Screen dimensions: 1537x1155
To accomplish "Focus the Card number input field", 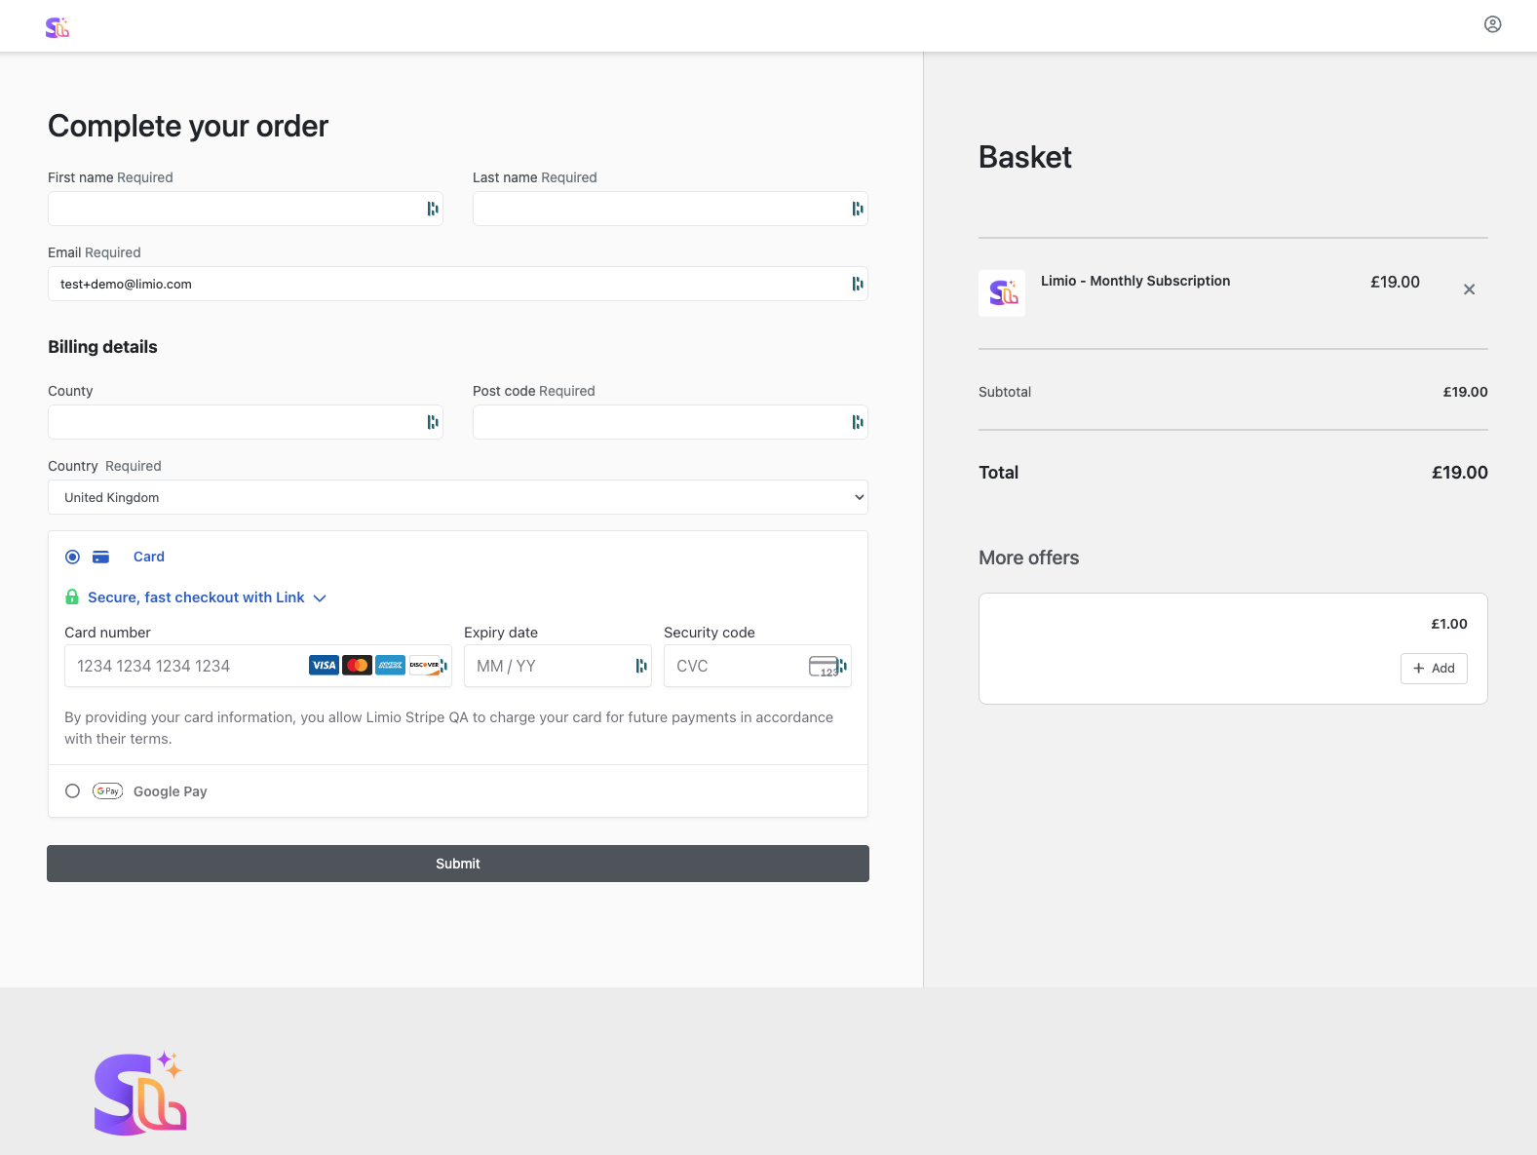I will coord(258,666).
